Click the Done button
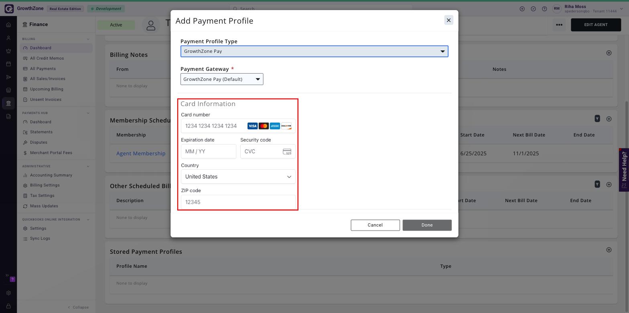This screenshot has height=313, width=629. click(427, 225)
